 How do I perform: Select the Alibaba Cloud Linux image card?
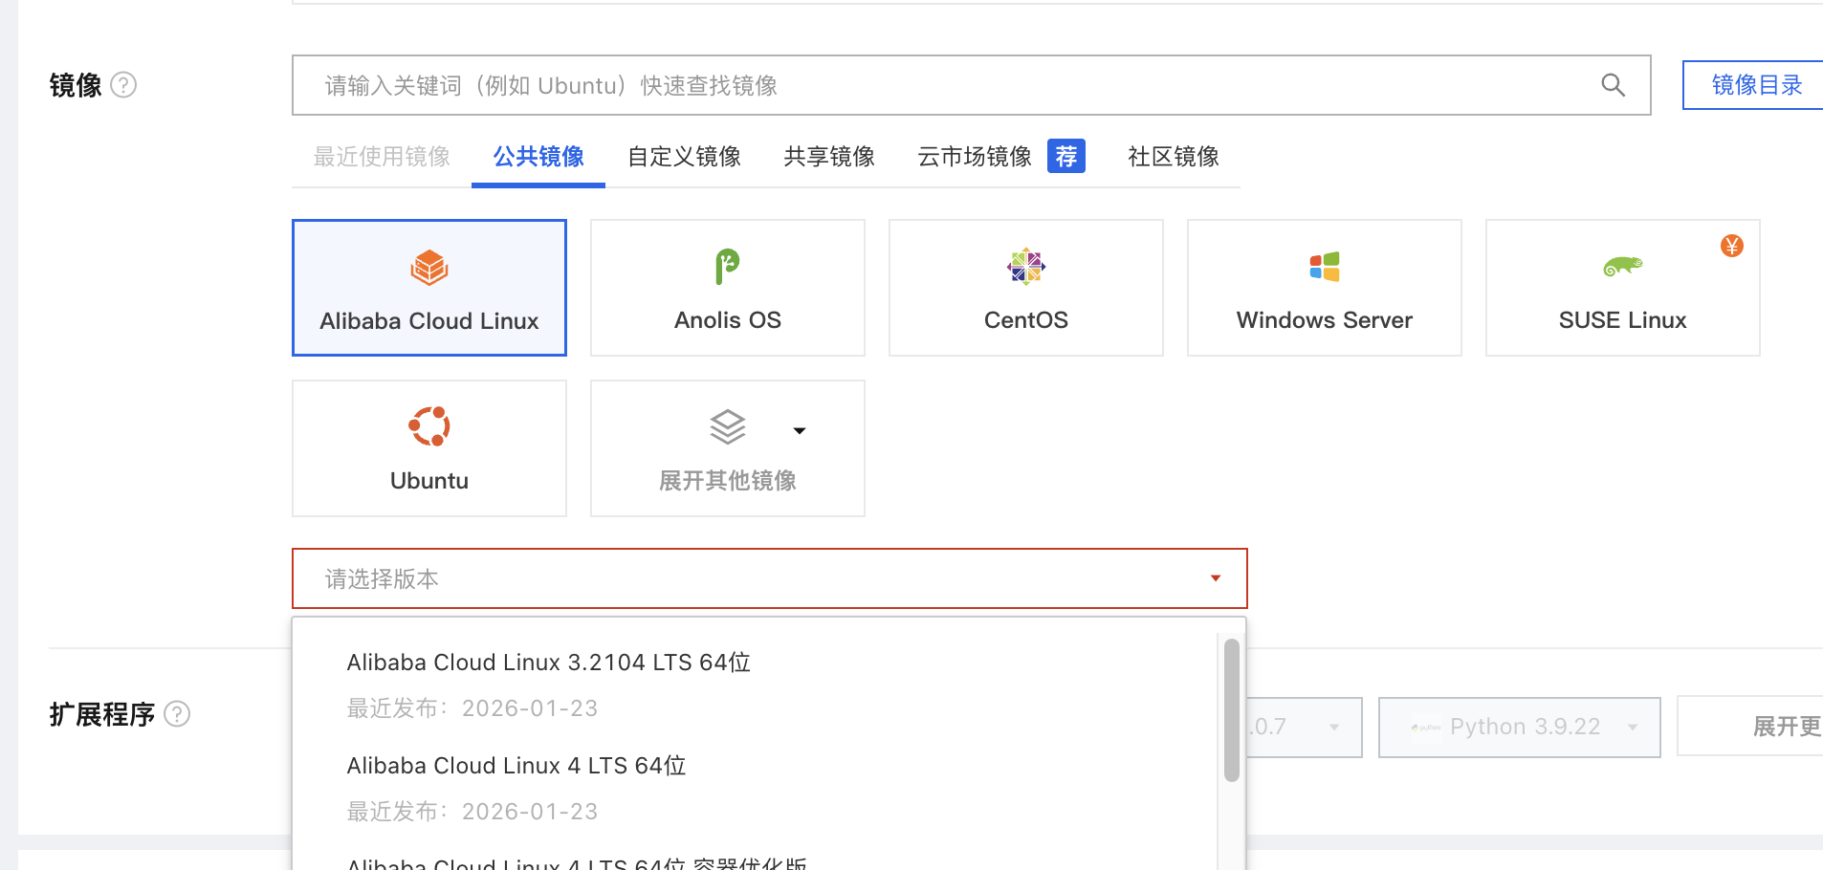point(429,288)
